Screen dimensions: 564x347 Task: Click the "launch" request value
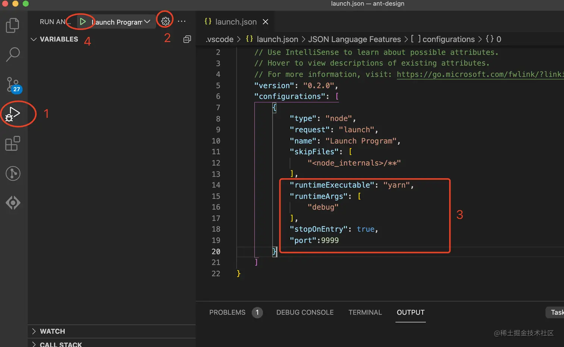tap(357, 130)
